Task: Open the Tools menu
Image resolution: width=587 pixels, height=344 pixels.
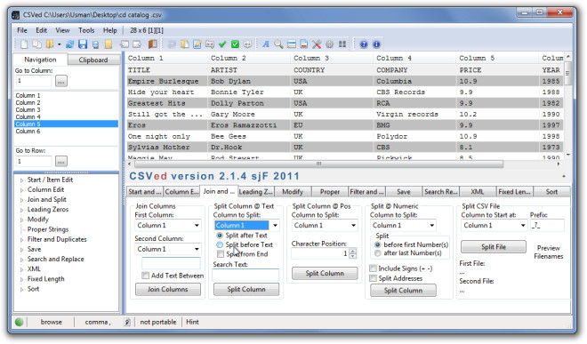Action: point(86,30)
